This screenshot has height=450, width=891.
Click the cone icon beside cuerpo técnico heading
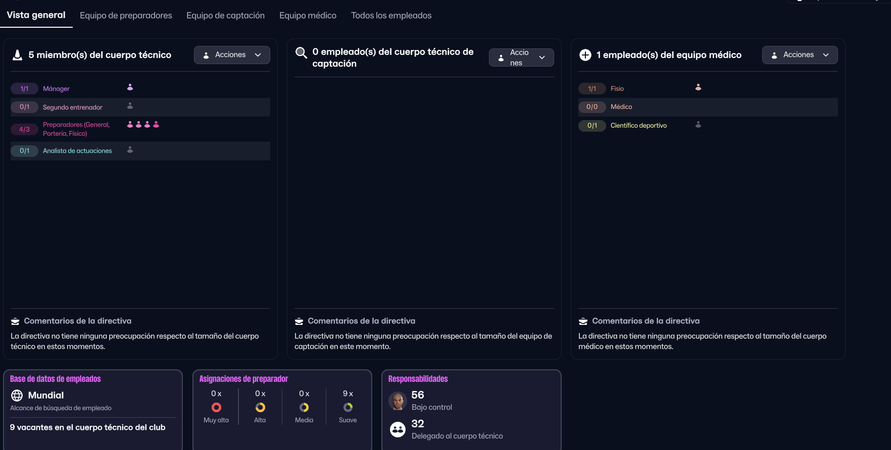18,55
